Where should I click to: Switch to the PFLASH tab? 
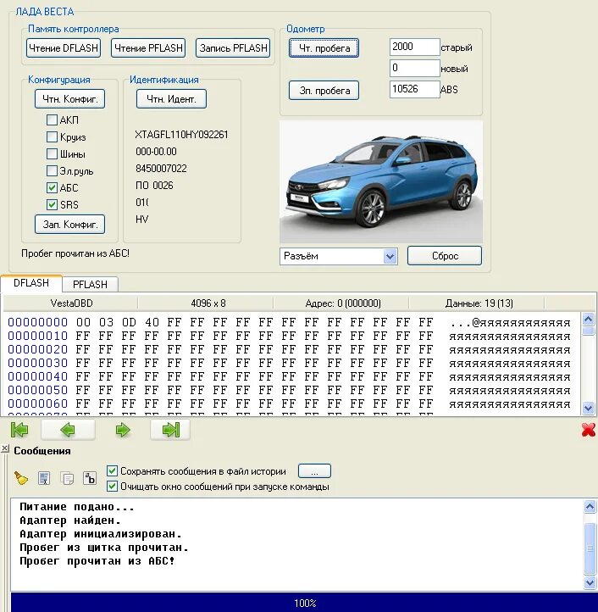90,284
